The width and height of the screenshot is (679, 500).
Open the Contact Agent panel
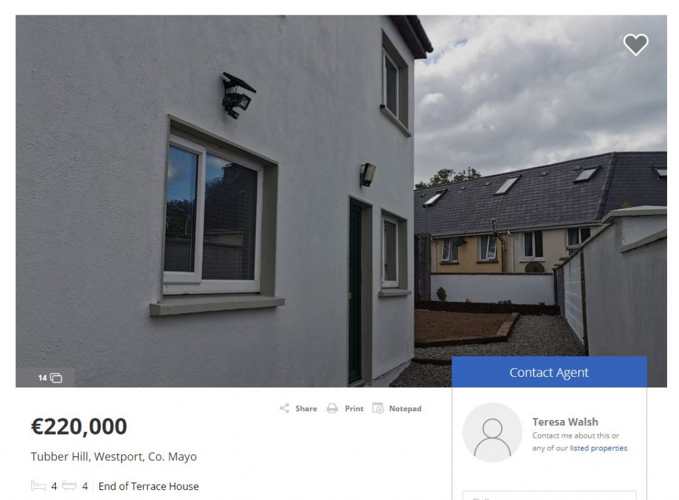coord(549,372)
